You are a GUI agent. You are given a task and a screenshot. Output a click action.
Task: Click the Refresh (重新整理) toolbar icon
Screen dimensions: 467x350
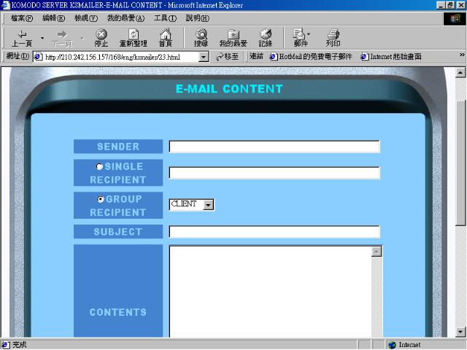(x=134, y=37)
